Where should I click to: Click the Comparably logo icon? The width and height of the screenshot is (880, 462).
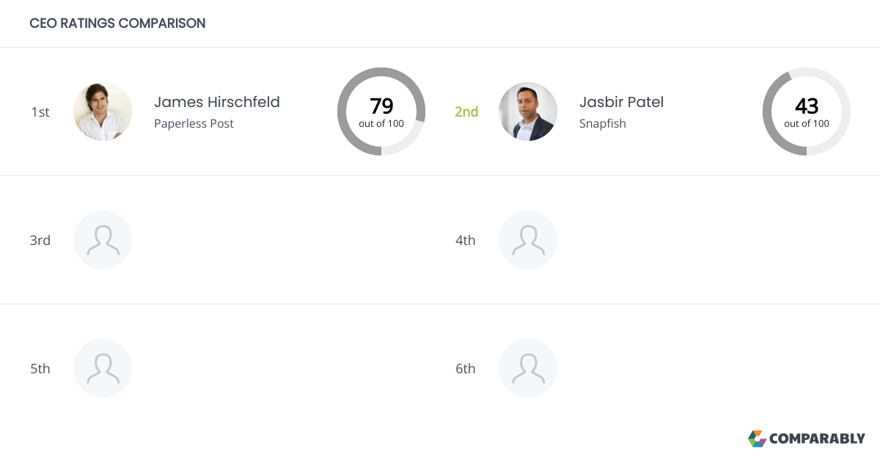pos(757,439)
